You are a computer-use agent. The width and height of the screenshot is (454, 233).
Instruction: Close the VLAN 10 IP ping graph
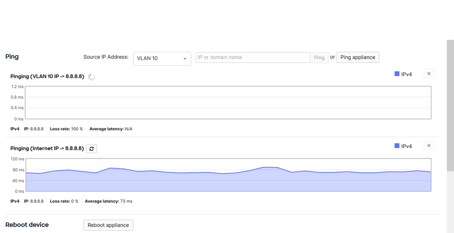click(429, 74)
